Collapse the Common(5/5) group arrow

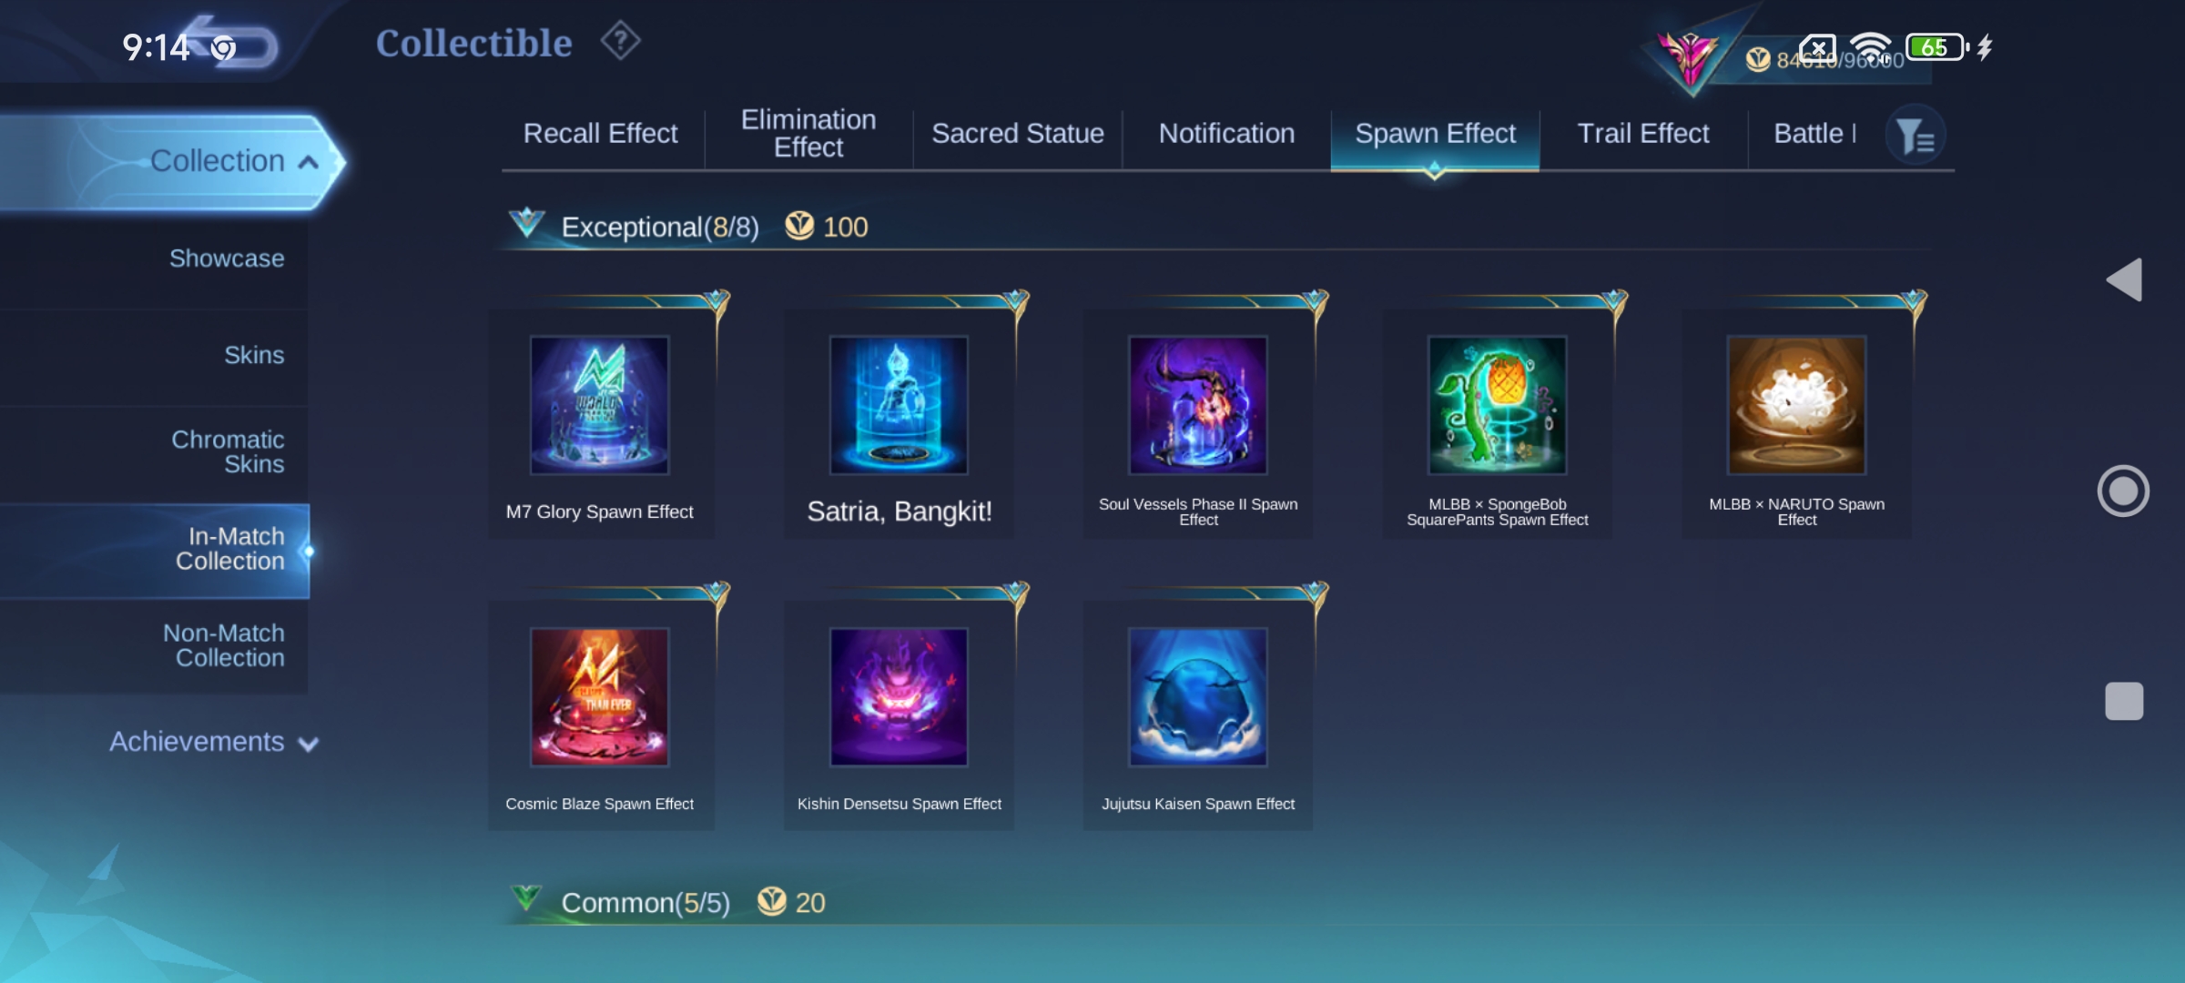[526, 899]
